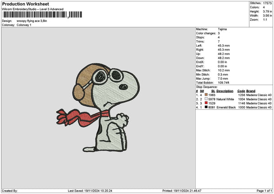The width and height of the screenshot is (274, 194).
Task: Click the Width value 3.56 in
Action: point(267,16)
